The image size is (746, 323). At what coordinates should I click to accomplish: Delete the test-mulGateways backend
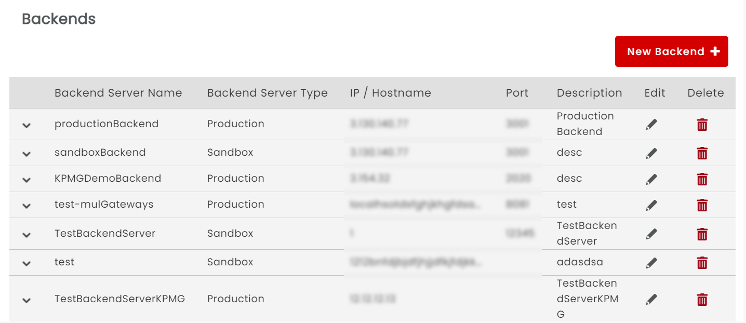pyautogui.click(x=702, y=205)
